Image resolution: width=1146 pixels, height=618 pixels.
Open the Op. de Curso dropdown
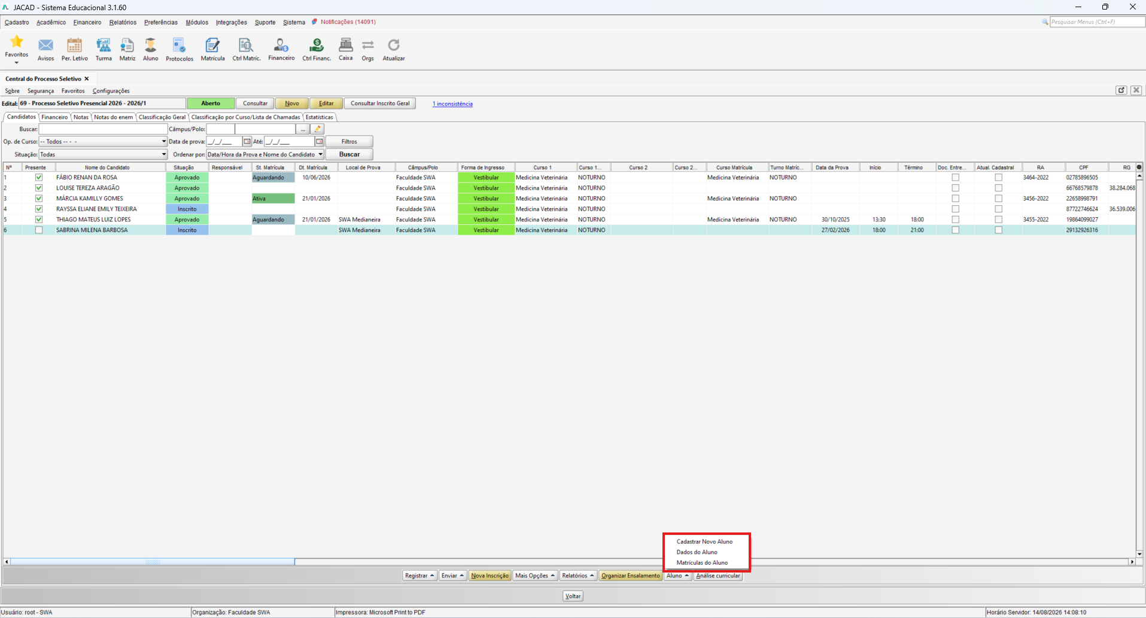pos(103,142)
